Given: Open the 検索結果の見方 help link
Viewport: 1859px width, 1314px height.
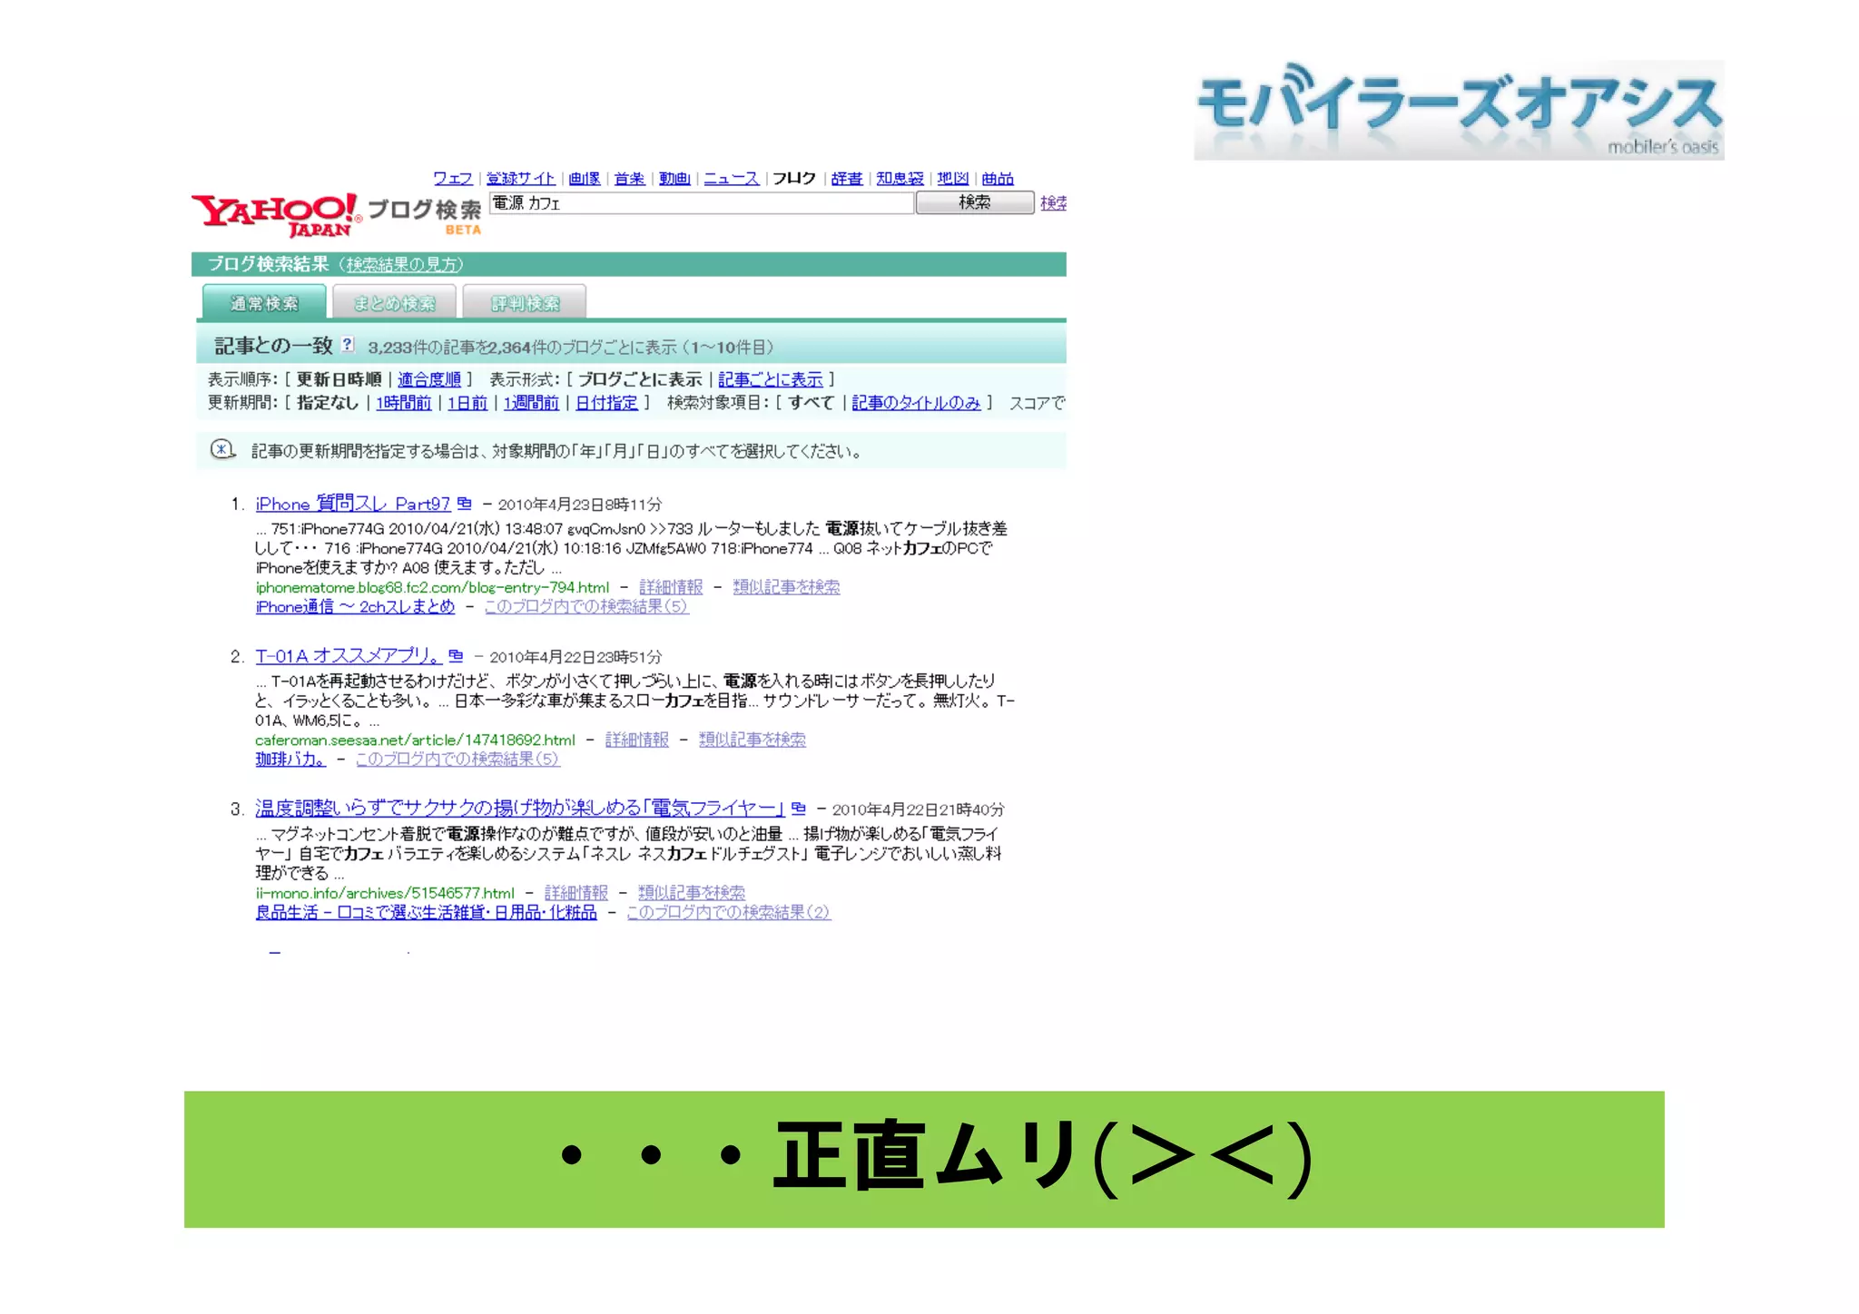Looking at the screenshot, I should [400, 264].
